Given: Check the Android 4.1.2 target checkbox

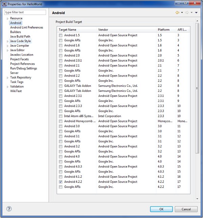Looking at the screenshot, I should (x=61, y=177).
